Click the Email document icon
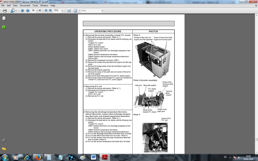This screenshot has width=258, height=161. 13,11
